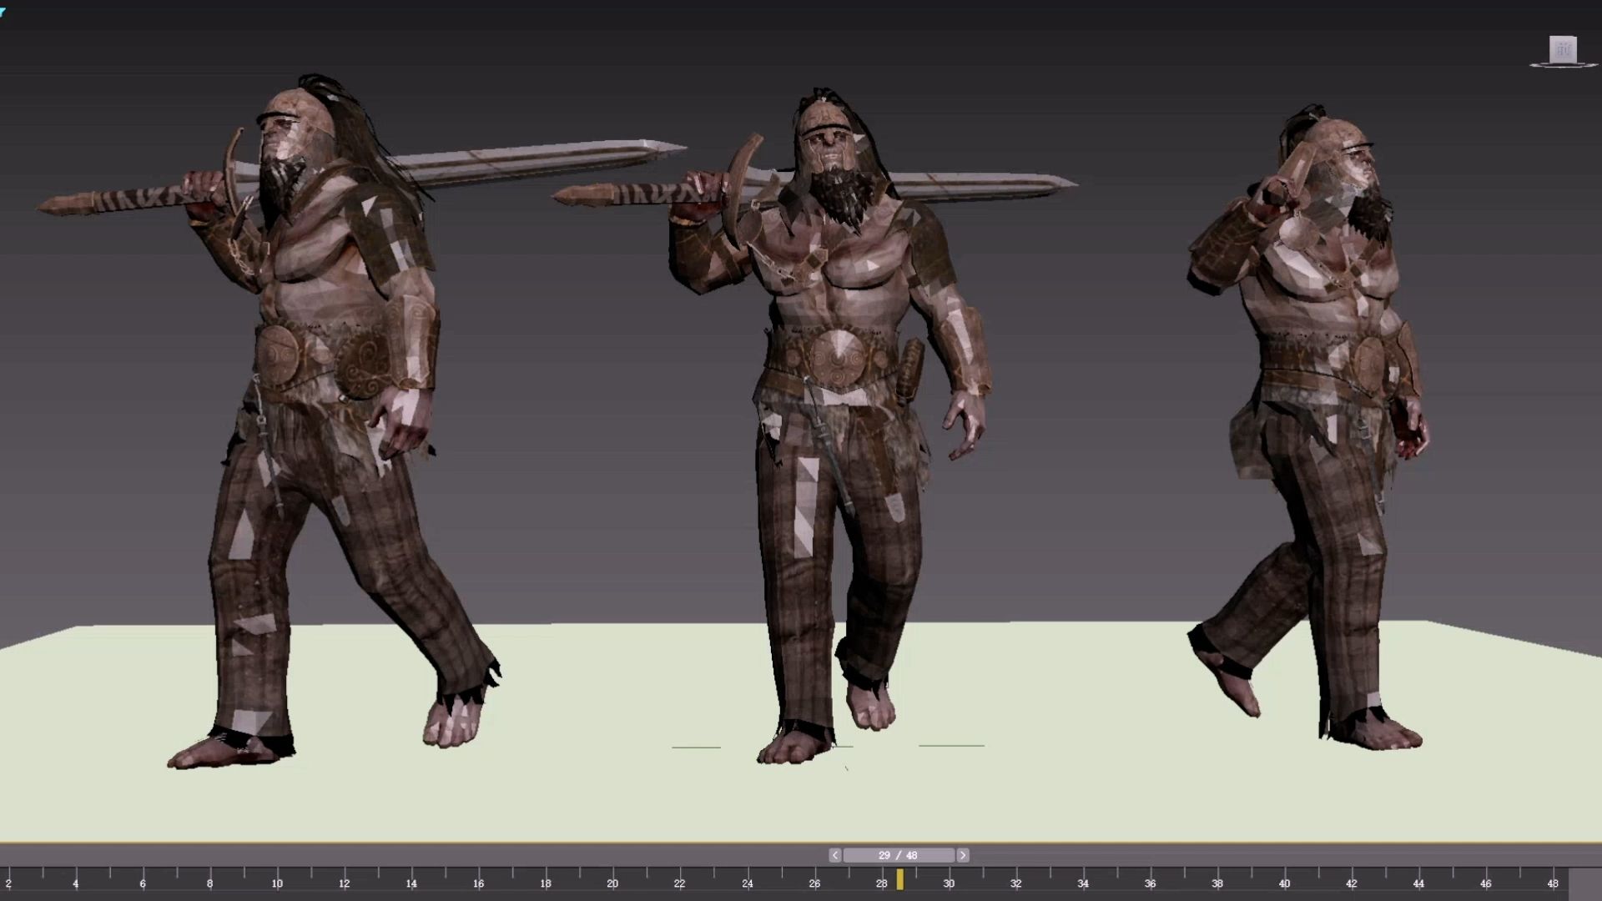1602x901 pixels.
Task: Click the 29 / 48 time slider
Action: pos(898,855)
